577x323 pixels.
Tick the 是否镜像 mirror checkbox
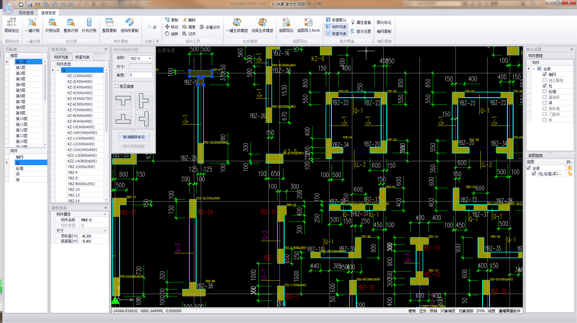point(117,86)
